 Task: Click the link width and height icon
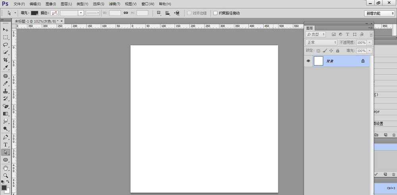pyautogui.click(x=126, y=13)
